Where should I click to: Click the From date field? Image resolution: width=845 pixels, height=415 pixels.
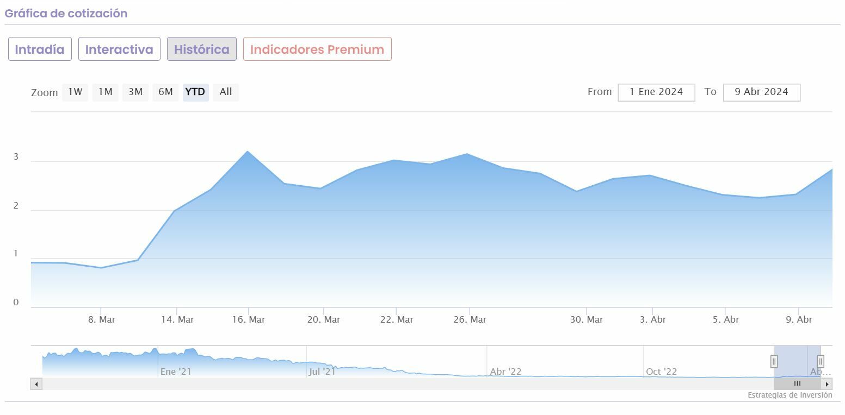tap(656, 92)
